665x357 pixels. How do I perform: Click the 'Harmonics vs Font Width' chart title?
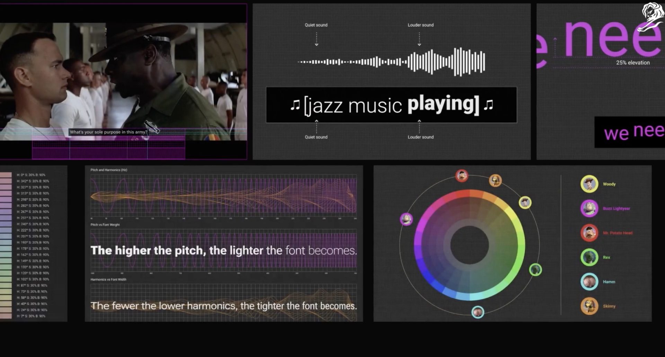point(108,279)
